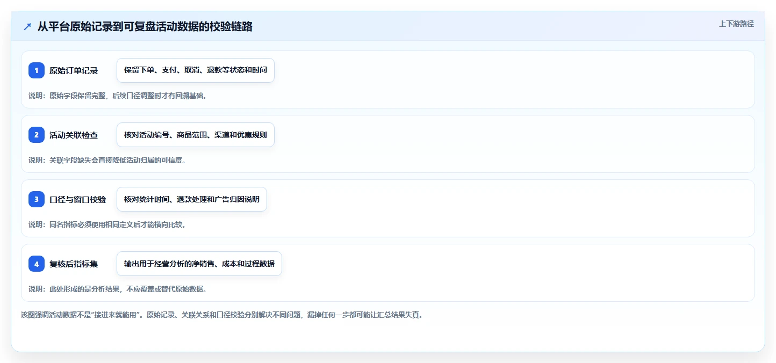Click the 原始订单记录 step title
Screen dimensions: 776x363
74,70
